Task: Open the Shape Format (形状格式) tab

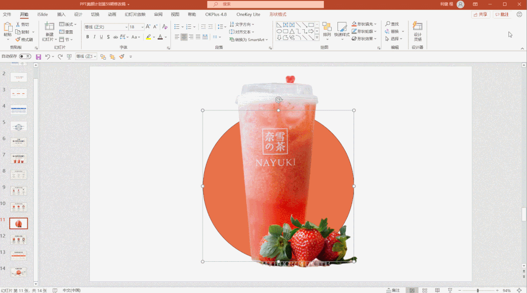Action: point(278,15)
